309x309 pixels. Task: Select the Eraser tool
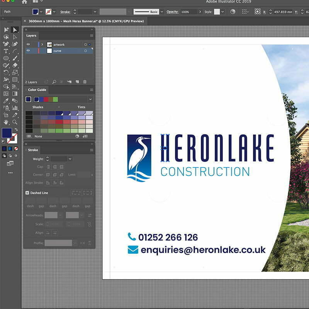coord(15,65)
